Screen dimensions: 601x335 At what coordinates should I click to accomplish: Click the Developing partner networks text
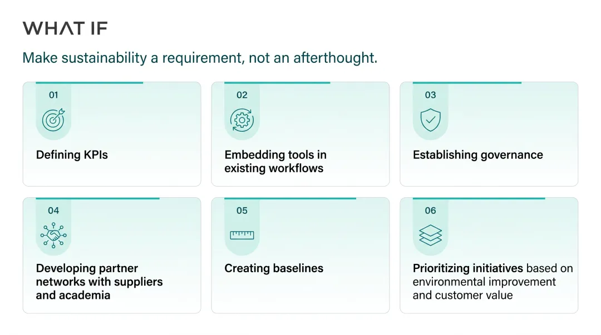pos(99,282)
